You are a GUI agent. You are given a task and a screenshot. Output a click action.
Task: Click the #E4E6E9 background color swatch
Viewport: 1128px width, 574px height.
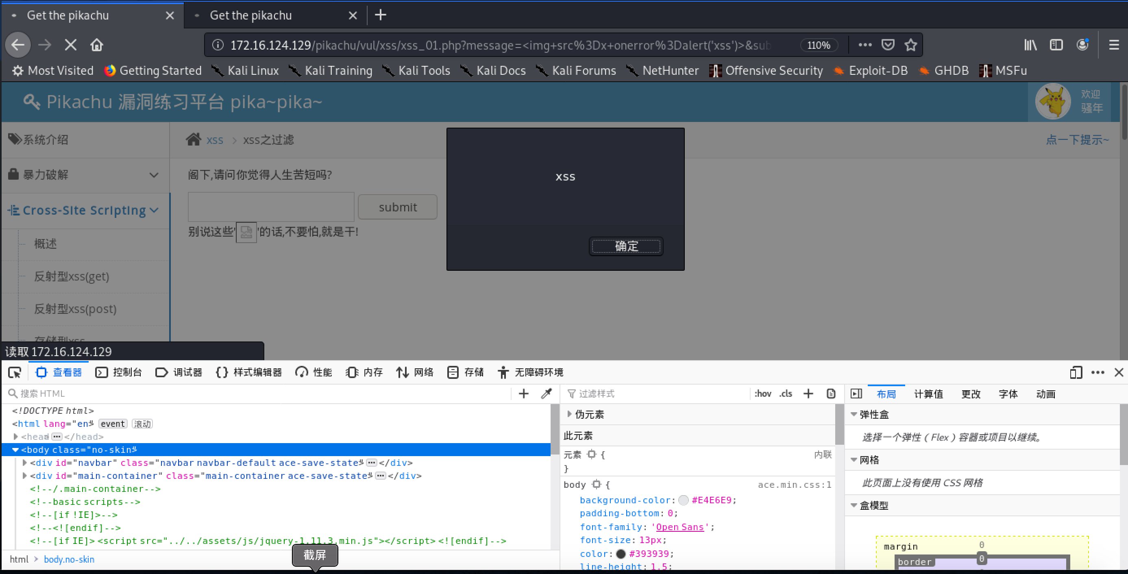683,500
